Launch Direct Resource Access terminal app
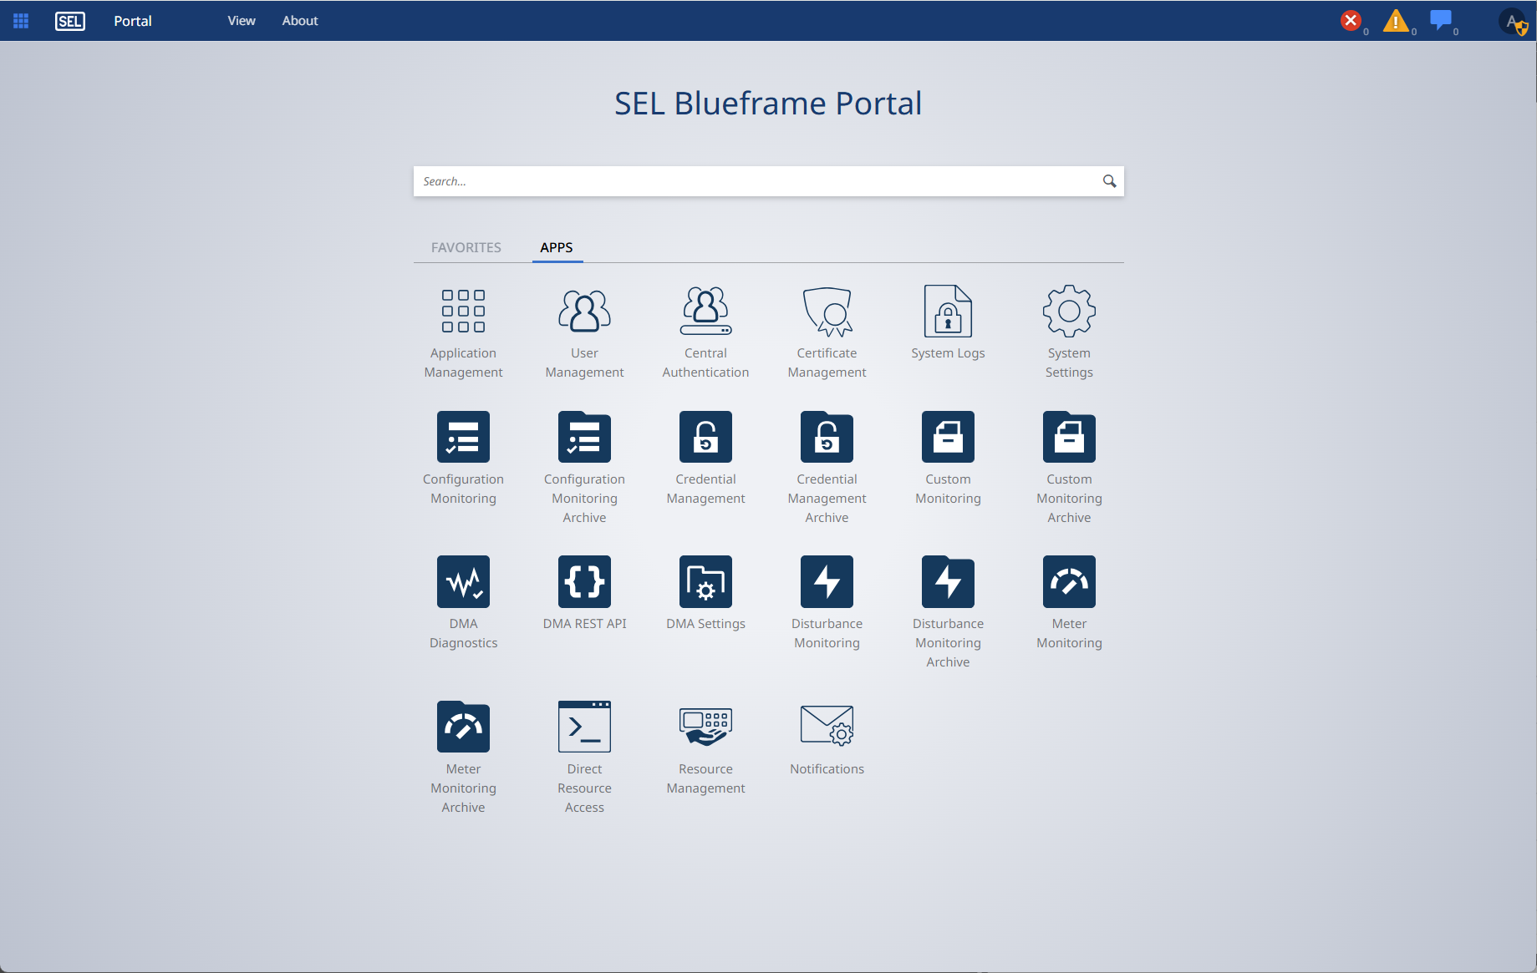The width and height of the screenshot is (1537, 973). tap(584, 727)
